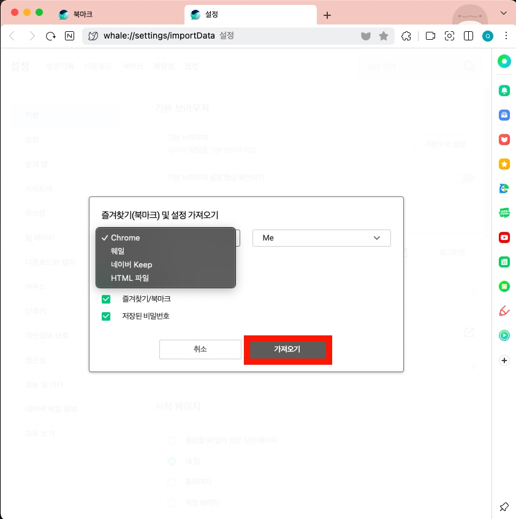Click the back navigation arrow
Screen dimensions: 516x519
point(12,35)
